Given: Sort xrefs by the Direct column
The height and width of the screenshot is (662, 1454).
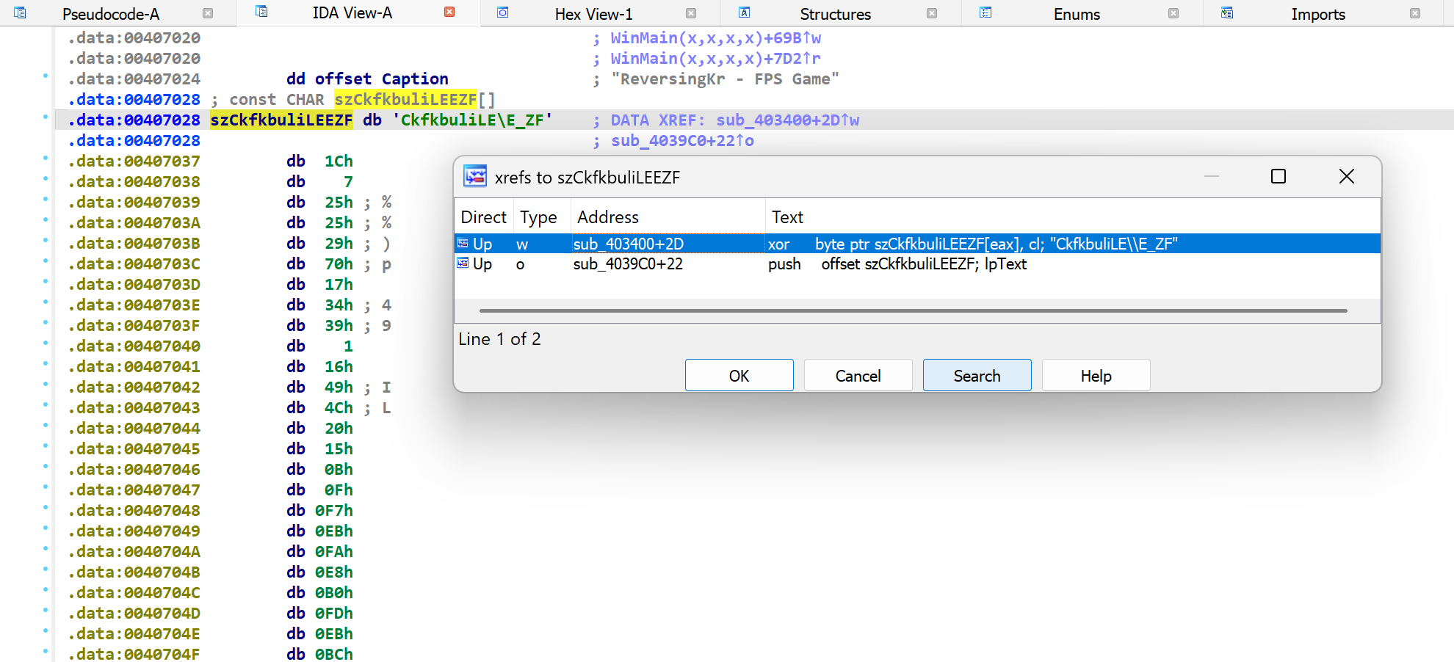Looking at the screenshot, I should [483, 217].
